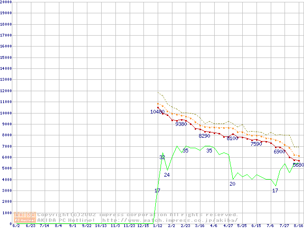Select the 5680 final price label
Image resolution: width=304 pixels, height=228 pixels.
coord(298,165)
